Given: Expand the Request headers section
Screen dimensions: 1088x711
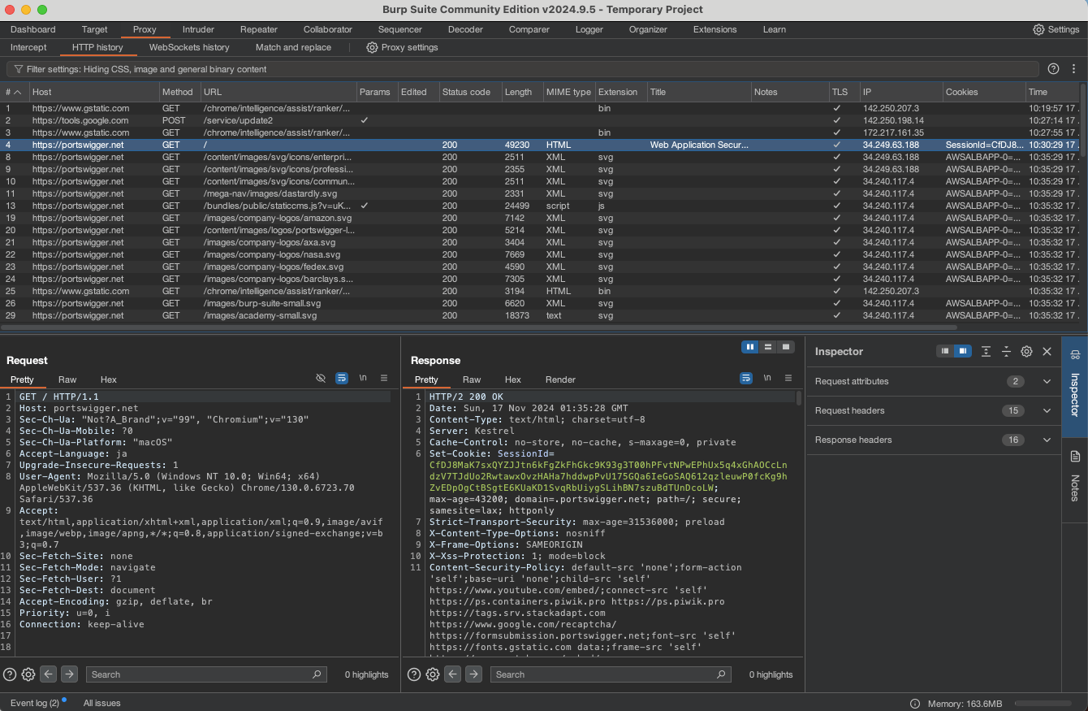Looking at the screenshot, I should 1047,410.
